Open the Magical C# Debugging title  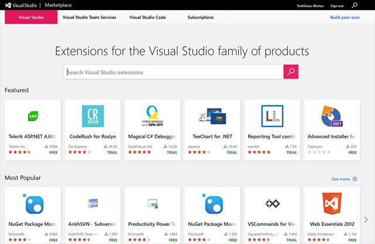coord(152,137)
